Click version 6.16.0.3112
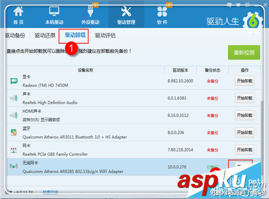 tap(178, 115)
